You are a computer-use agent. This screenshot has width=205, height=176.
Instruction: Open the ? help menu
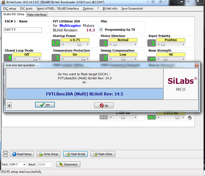point(98,9)
